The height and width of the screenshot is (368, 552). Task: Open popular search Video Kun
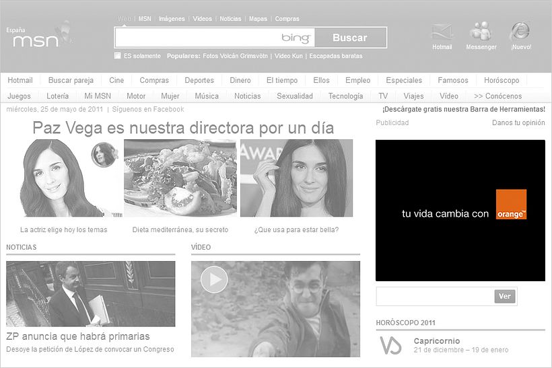[289, 56]
